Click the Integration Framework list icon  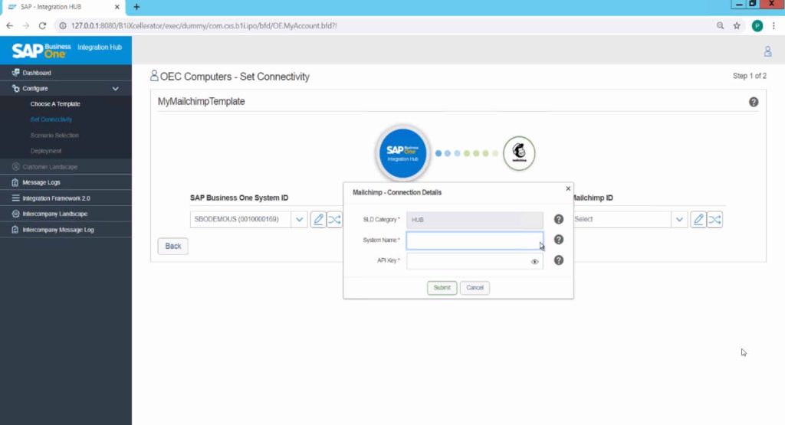[x=15, y=198]
